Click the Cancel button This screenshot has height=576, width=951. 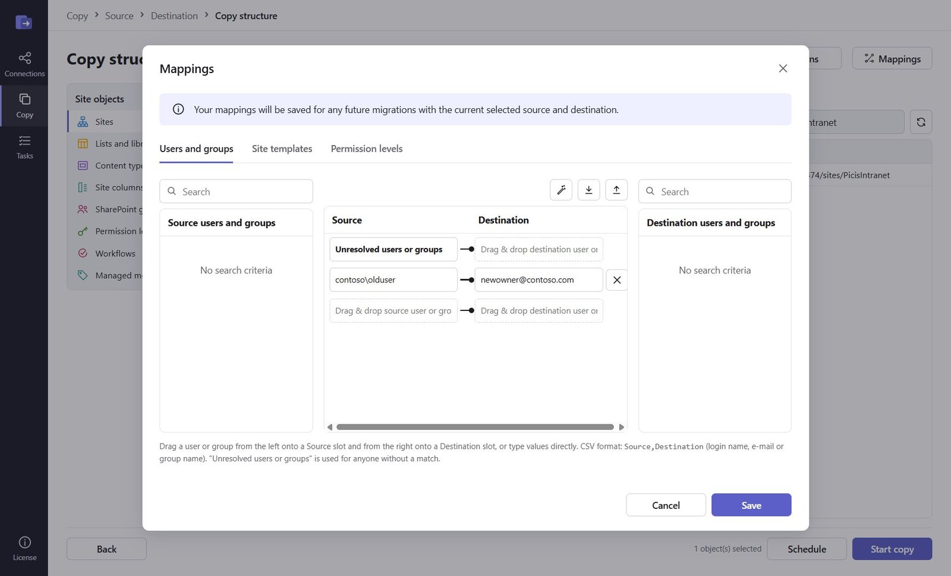click(666, 505)
